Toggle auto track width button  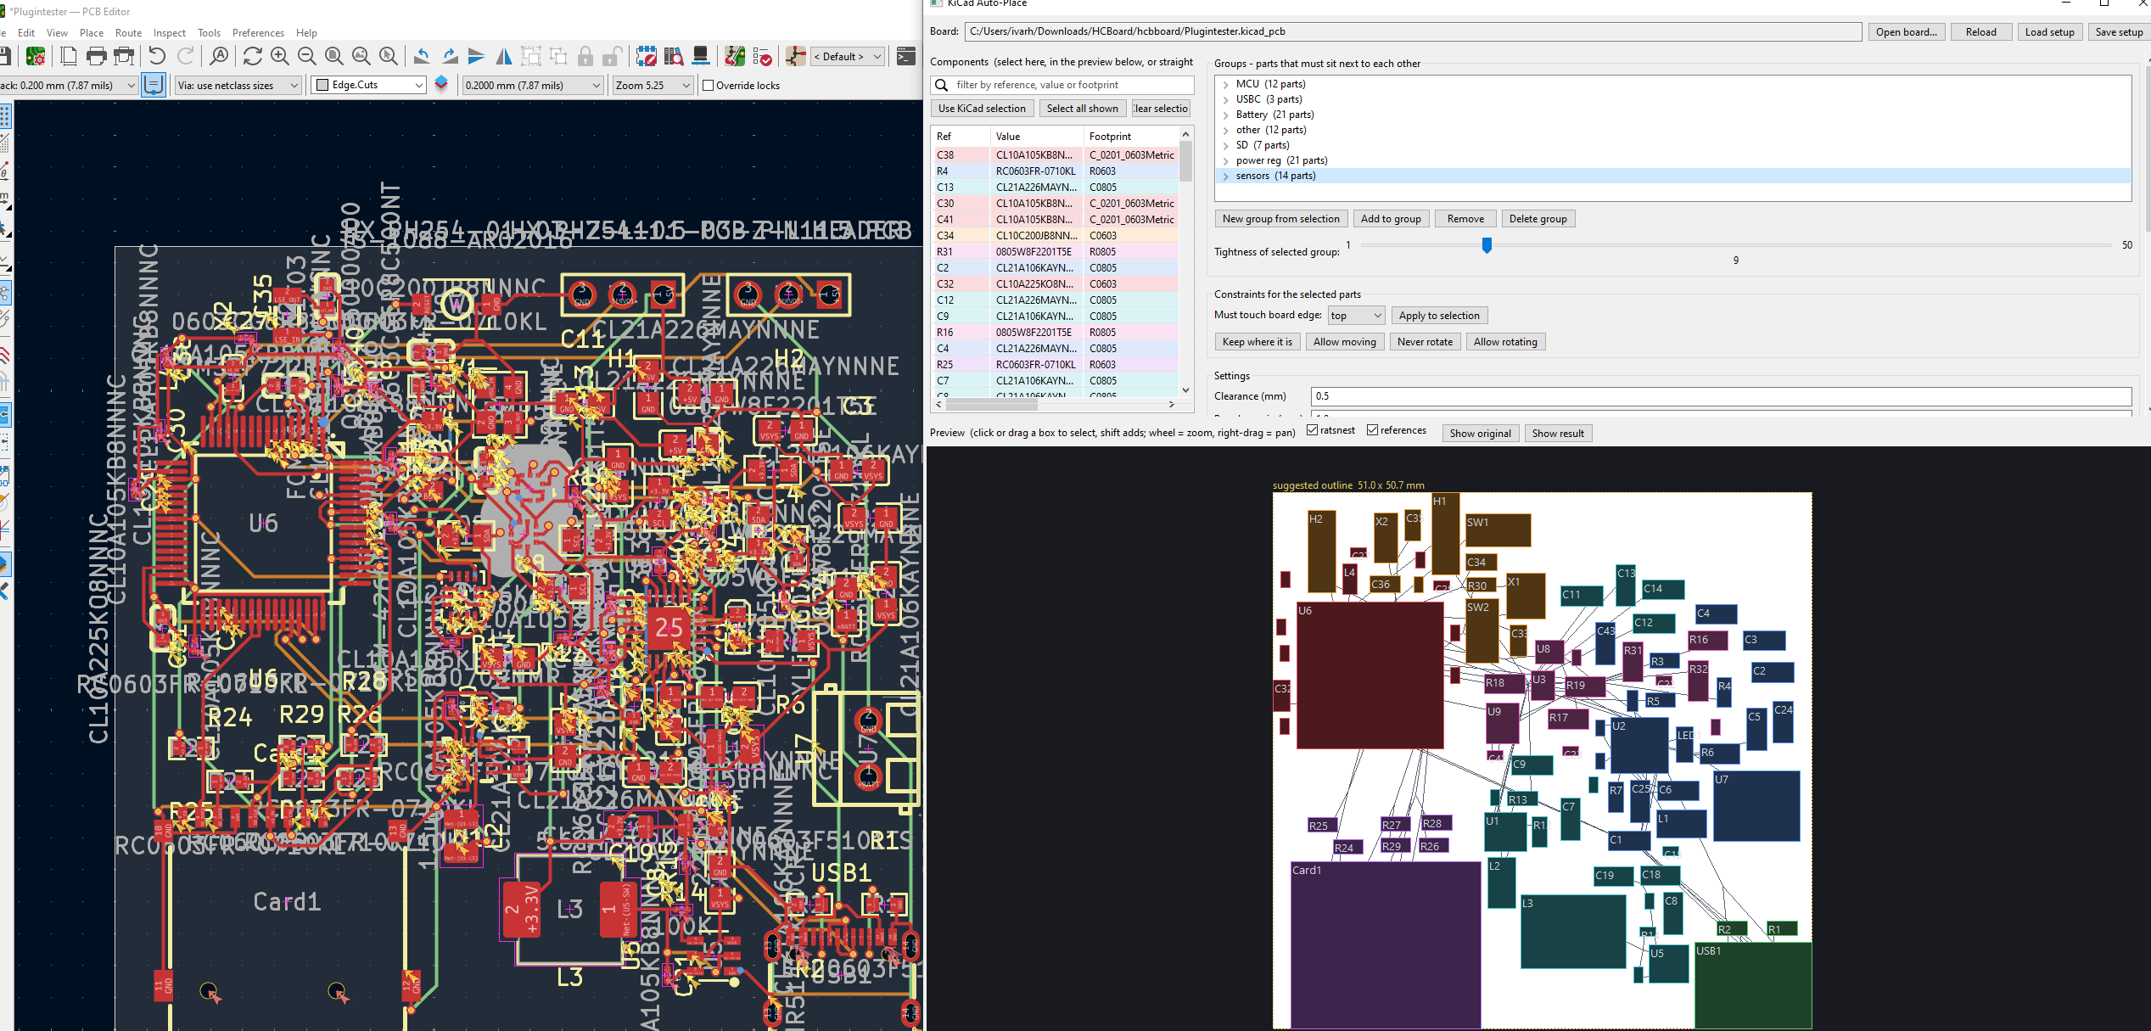click(154, 85)
